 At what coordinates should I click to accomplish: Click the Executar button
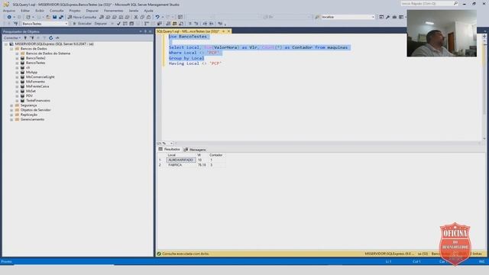[82, 24]
